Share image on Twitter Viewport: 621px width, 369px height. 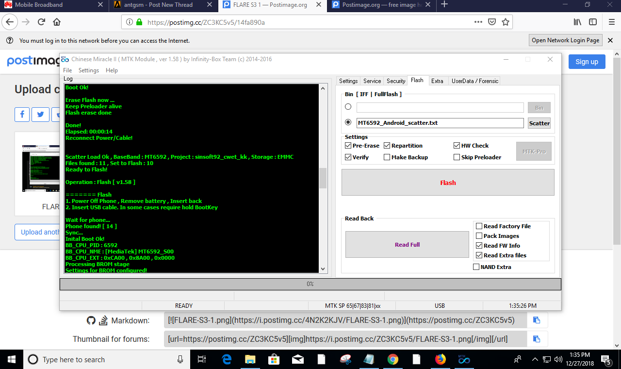click(x=40, y=115)
